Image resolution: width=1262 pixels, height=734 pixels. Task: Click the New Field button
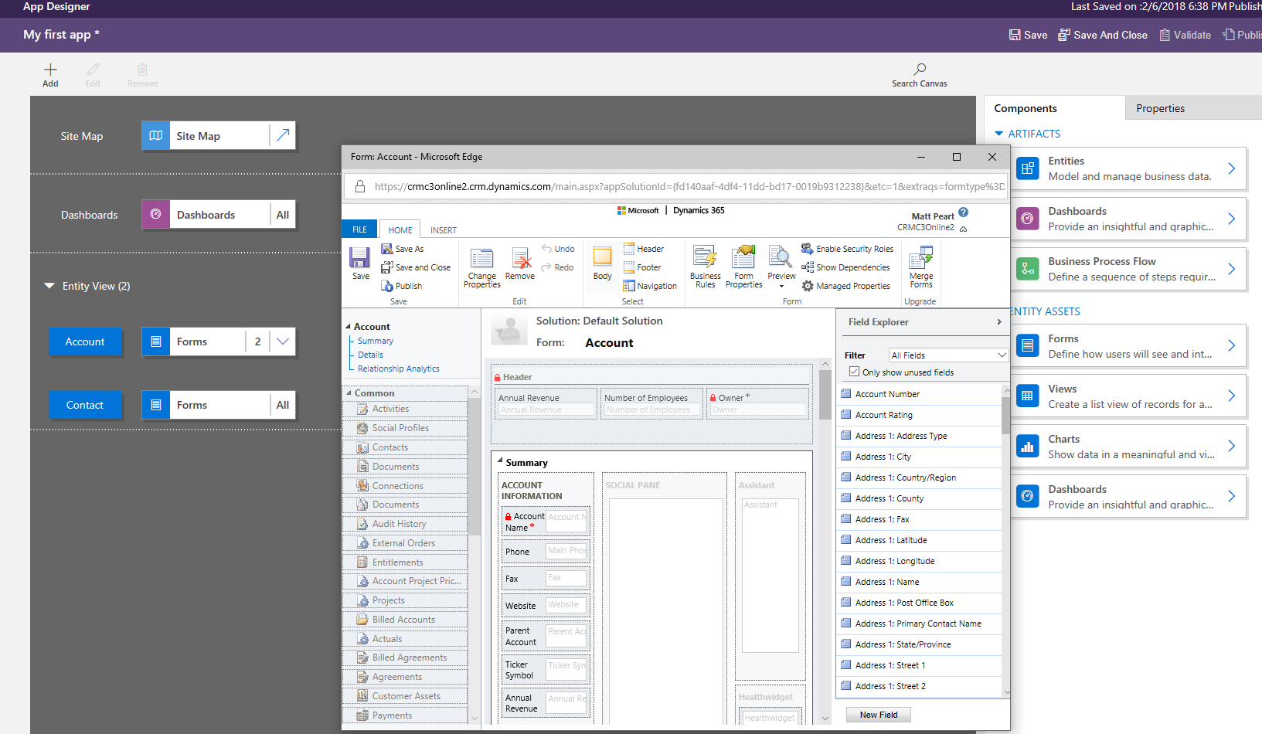click(x=879, y=715)
